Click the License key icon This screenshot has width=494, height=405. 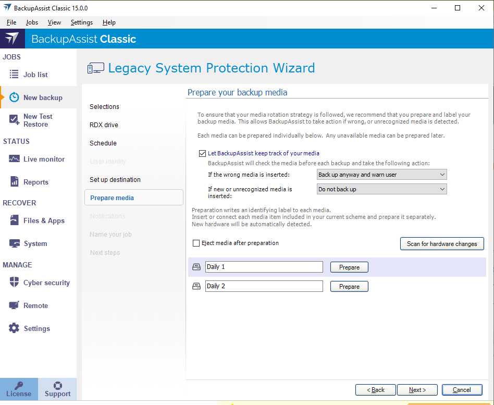click(x=19, y=386)
